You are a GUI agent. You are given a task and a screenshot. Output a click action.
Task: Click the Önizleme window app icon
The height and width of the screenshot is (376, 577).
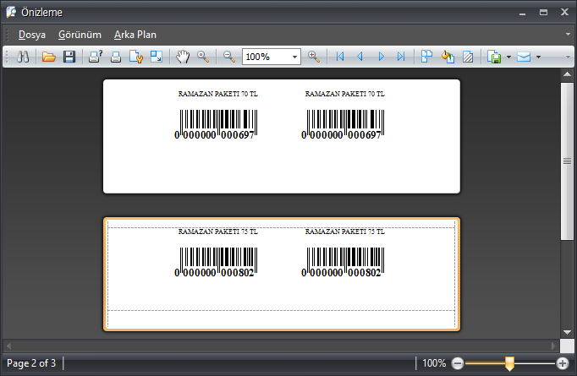[x=11, y=12]
